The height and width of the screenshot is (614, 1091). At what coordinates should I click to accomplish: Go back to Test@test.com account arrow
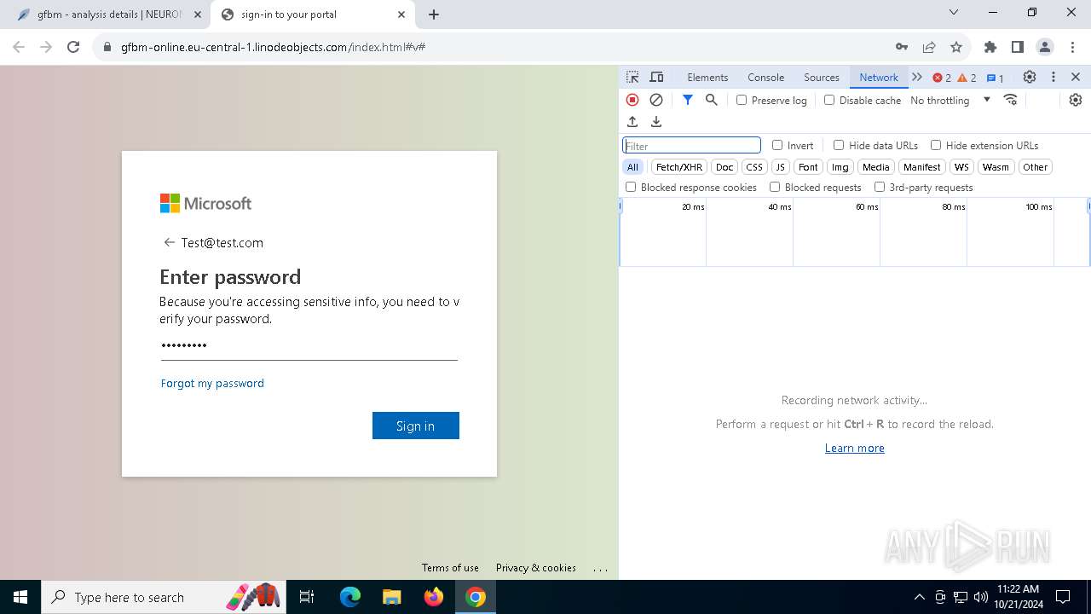click(169, 242)
